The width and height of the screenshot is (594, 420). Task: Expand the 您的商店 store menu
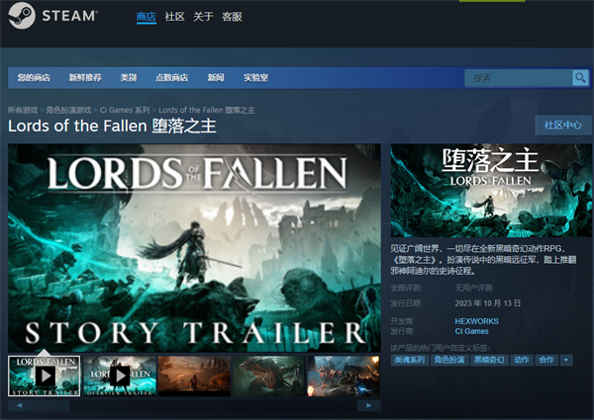pyautogui.click(x=33, y=77)
